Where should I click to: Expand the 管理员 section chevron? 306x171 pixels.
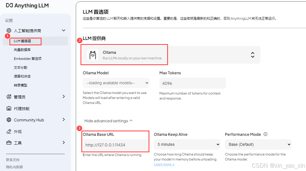tap(64, 97)
